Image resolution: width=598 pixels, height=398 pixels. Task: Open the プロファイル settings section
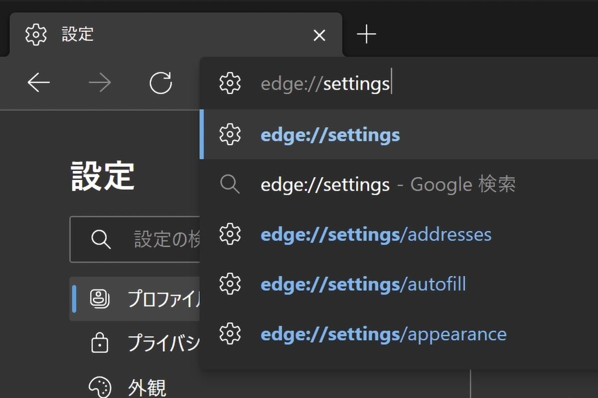(x=135, y=298)
